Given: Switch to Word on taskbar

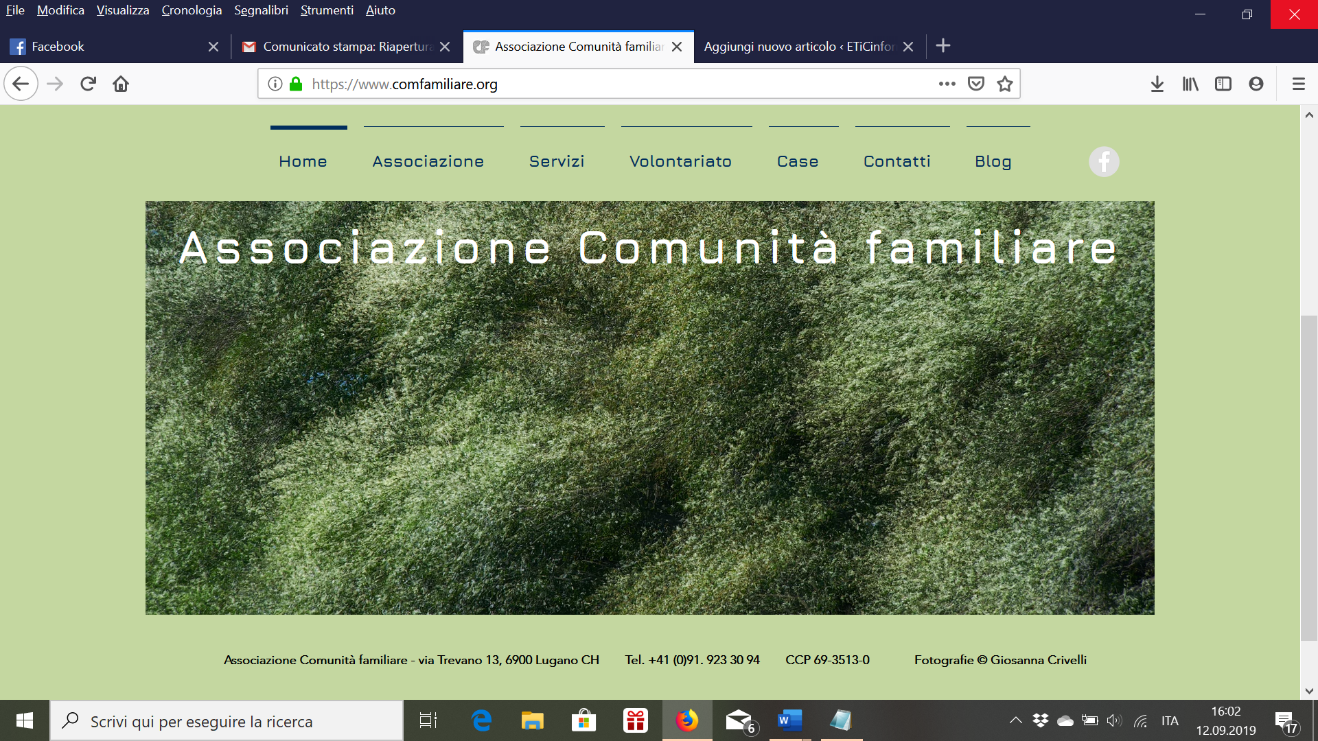Looking at the screenshot, I should (x=789, y=720).
